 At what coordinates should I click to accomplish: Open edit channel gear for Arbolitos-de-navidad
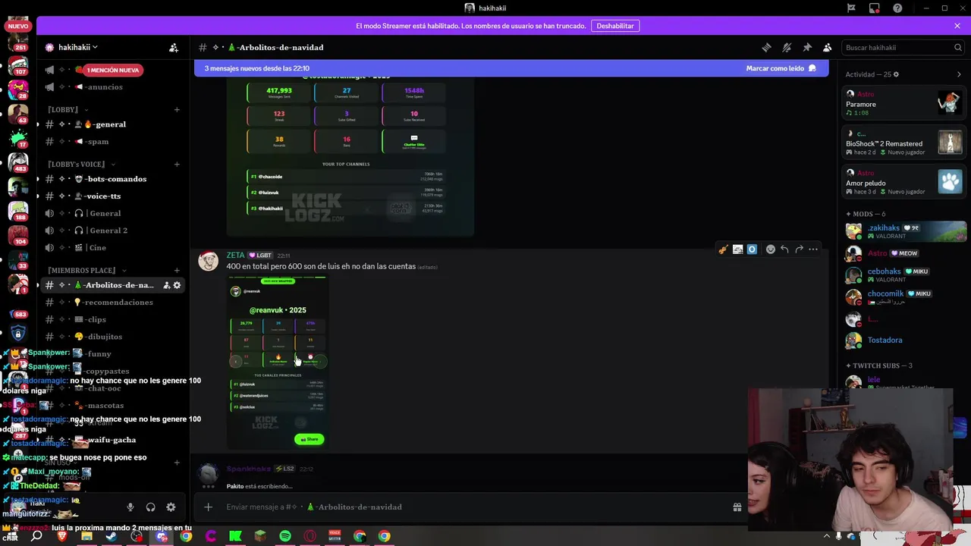point(177,285)
